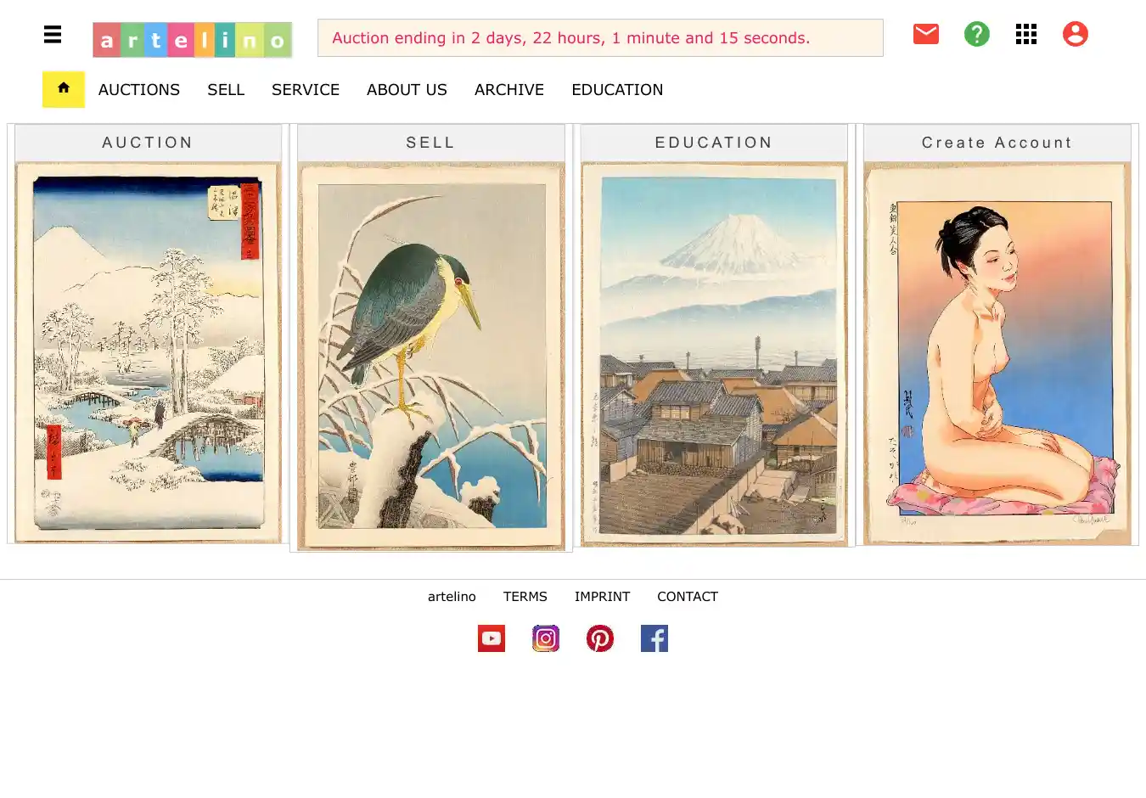Click the Create Account card header

997,143
